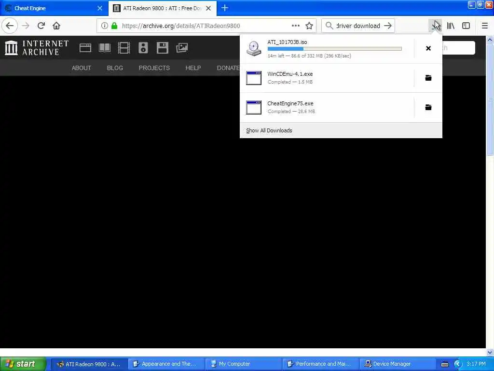Click the 3:17 PM system clock
494x371 pixels.
[476, 364]
